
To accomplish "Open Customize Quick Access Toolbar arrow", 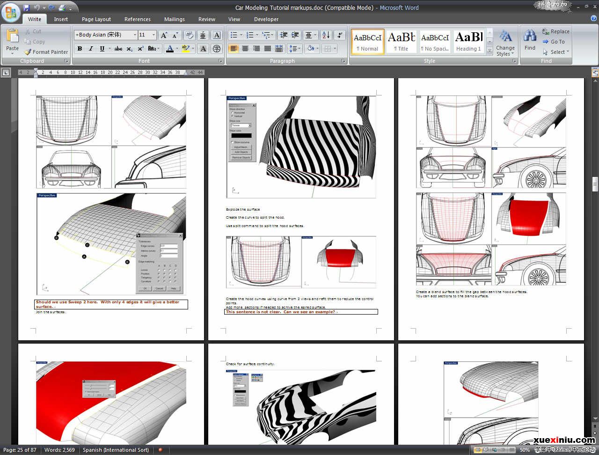I will coord(71,8).
